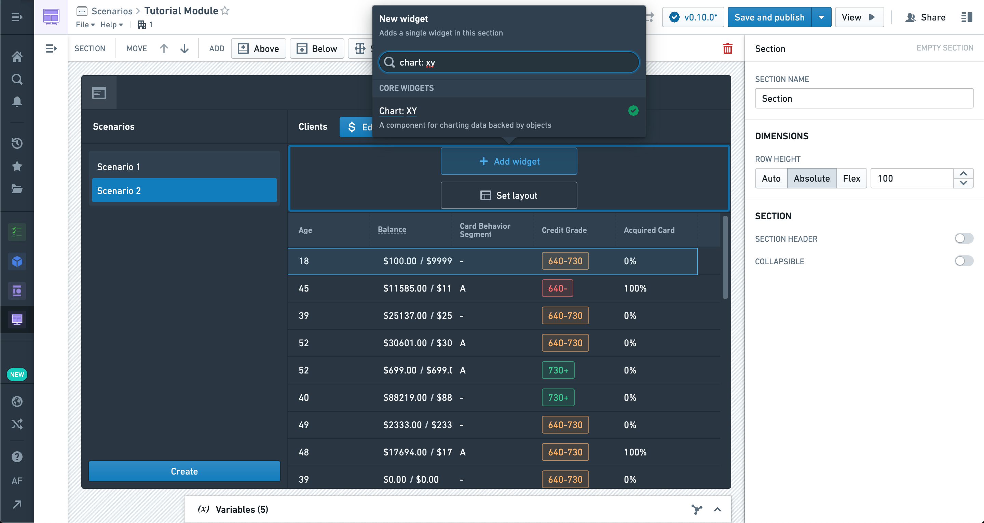This screenshot has width=984, height=523.
Task: Click the Add widget button
Action: pos(509,161)
